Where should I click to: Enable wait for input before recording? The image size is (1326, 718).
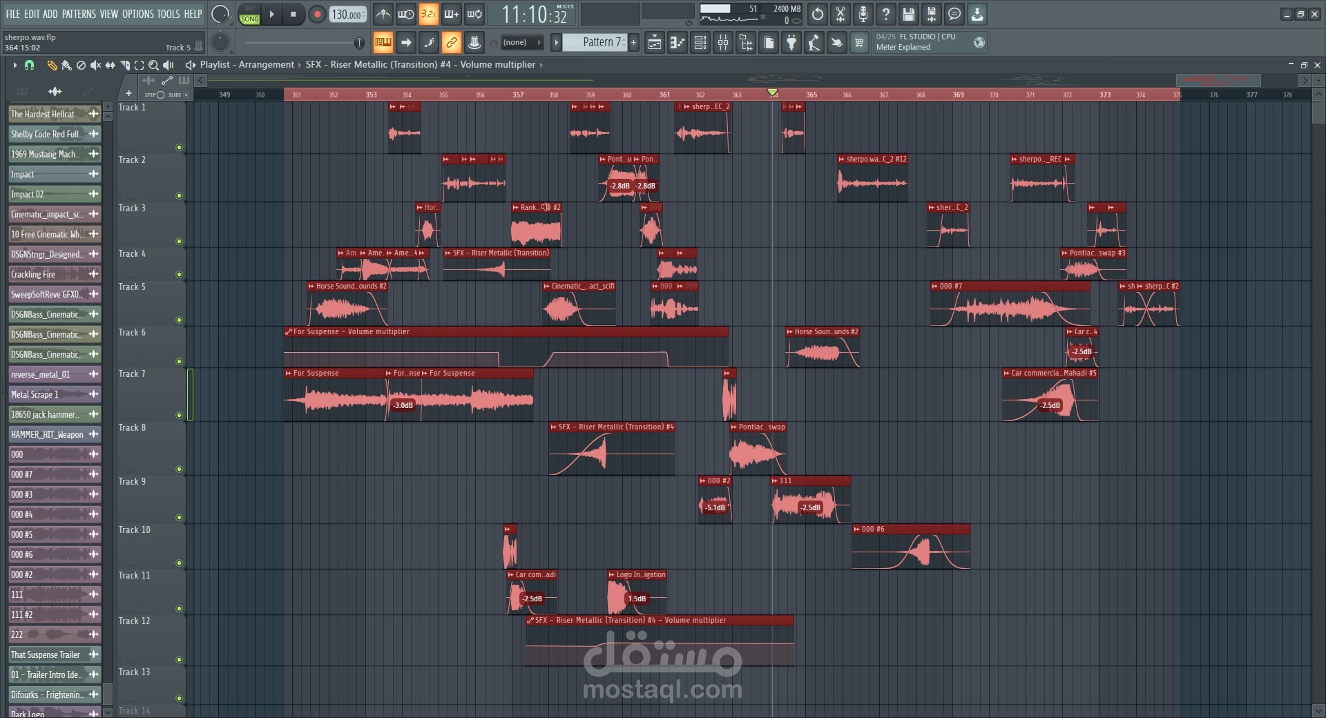click(x=405, y=14)
